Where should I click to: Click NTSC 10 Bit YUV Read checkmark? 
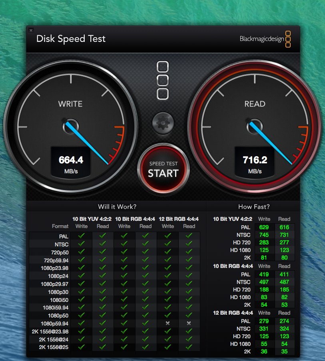click(103, 244)
